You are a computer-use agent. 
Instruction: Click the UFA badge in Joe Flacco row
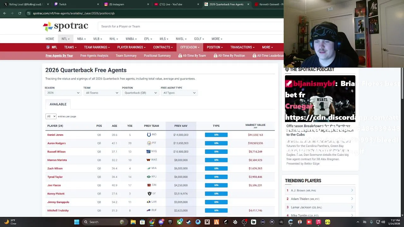pyautogui.click(x=216, y=185)
